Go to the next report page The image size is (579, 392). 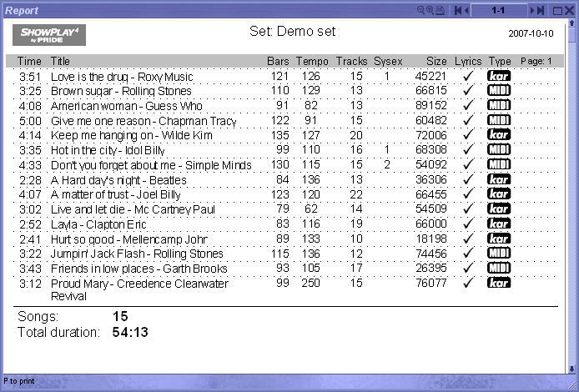532,10
